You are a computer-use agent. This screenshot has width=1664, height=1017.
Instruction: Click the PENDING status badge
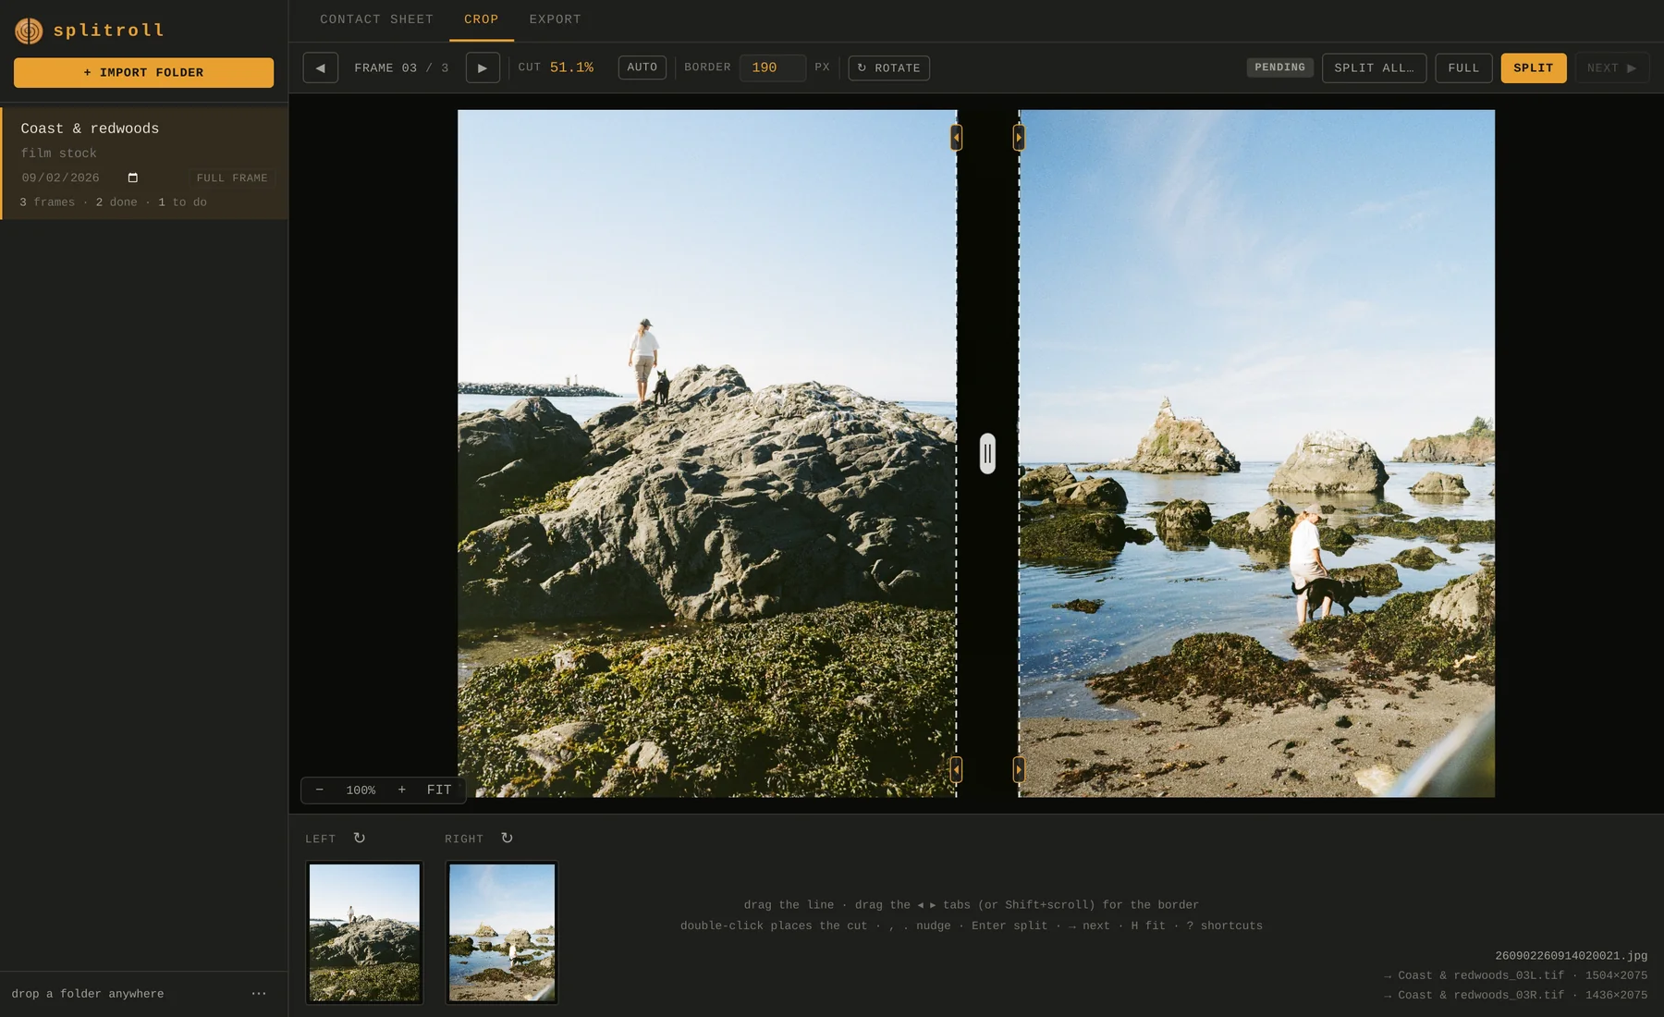point(1279,67)
